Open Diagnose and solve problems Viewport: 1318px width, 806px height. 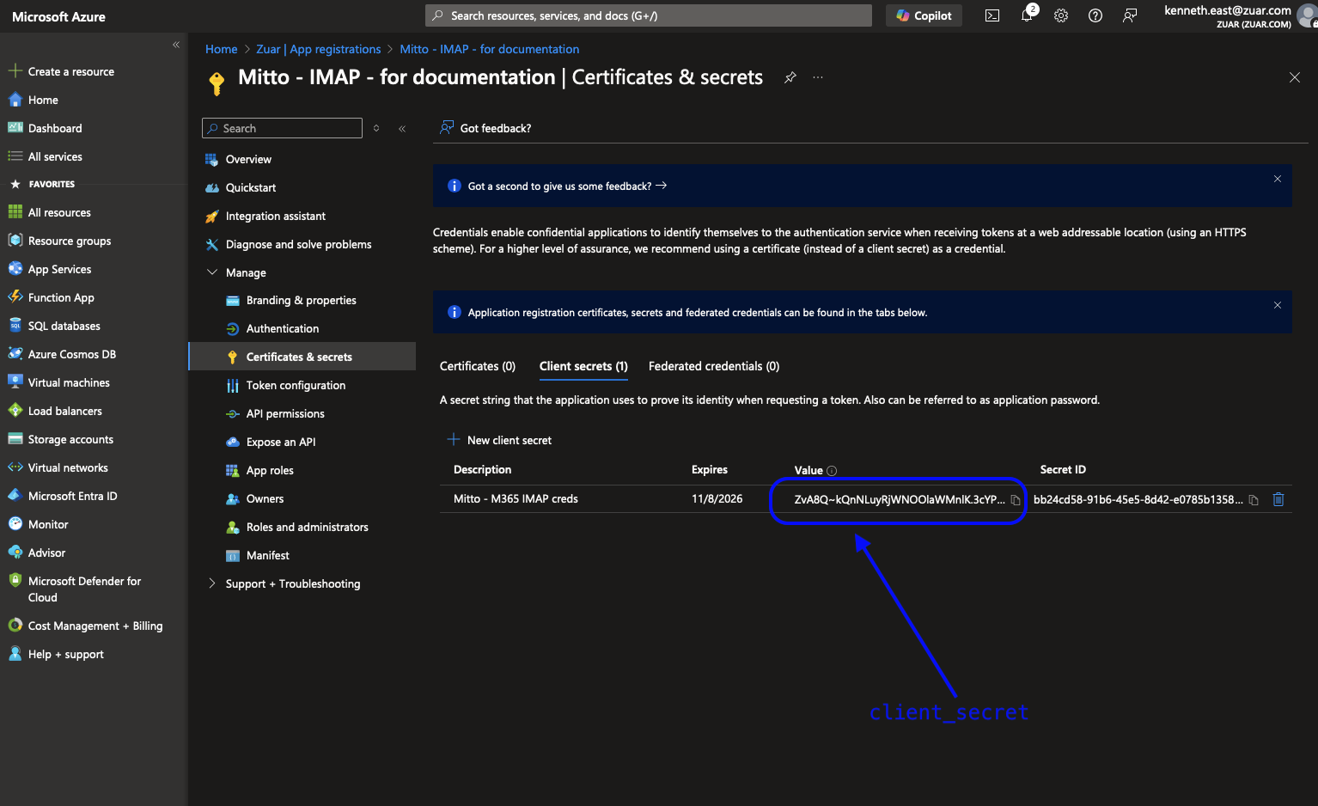[299, 244]
